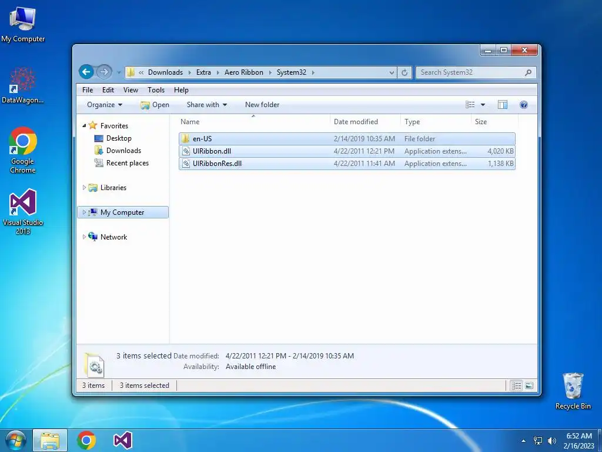
Task: Select Favorites in navigation pane
Action: 114,126
